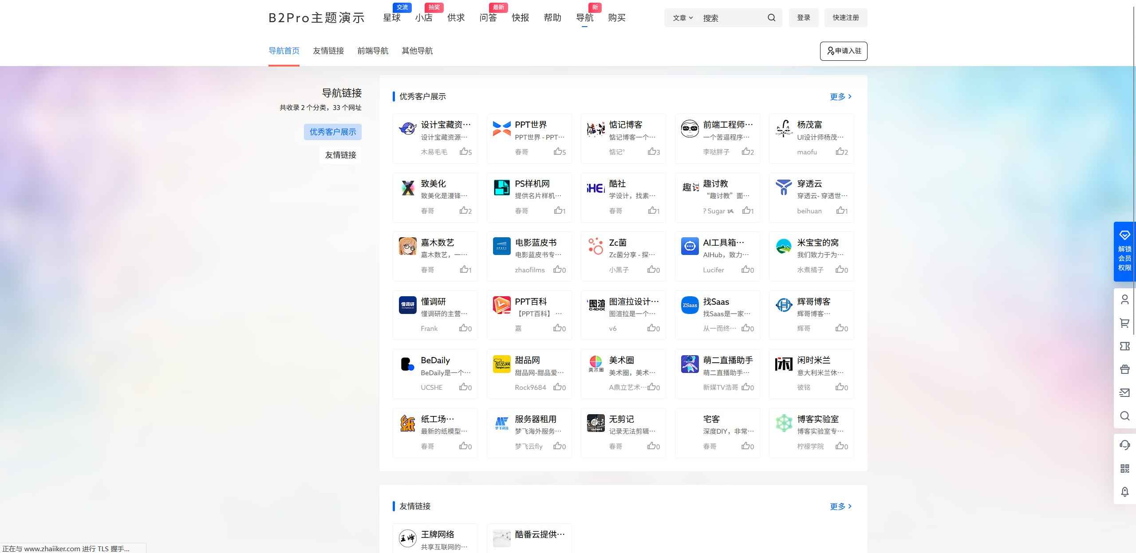Like the 杨茂富 entry
Viewport: 1136px width, 553px height.
[x=840, y=151]
